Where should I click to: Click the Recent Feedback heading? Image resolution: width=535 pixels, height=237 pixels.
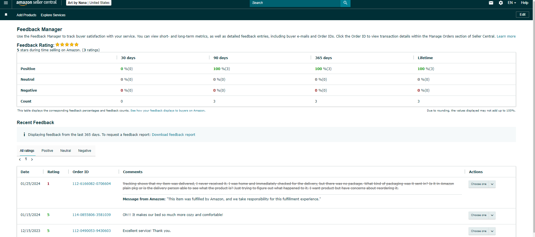pos(35,123)
